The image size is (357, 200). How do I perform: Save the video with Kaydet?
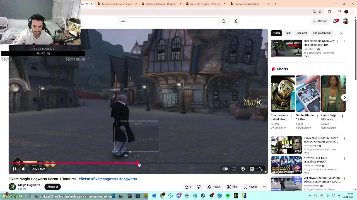click(x=250, y=187)
